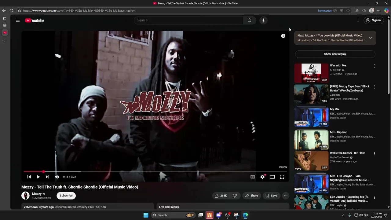This screenshot has width=391, height=220.
Task: Skip to the next video
Action: pyautogui.click(x=47, y=177)
